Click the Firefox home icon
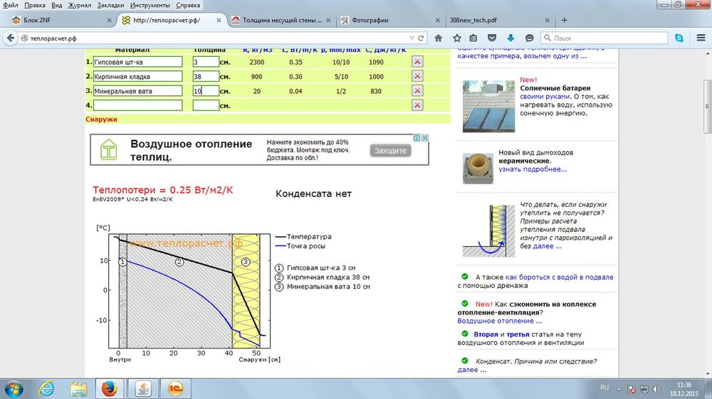Image resolution: width=712 pixels, height=399 pixels. tap(438, 38)
